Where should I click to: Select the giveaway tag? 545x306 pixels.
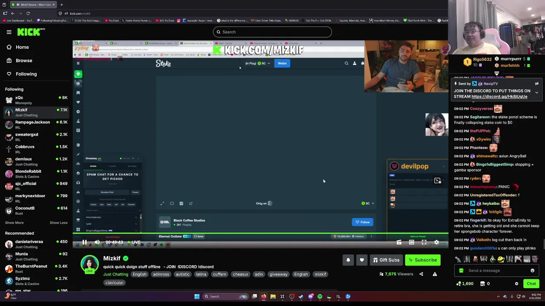pos(278,275)
